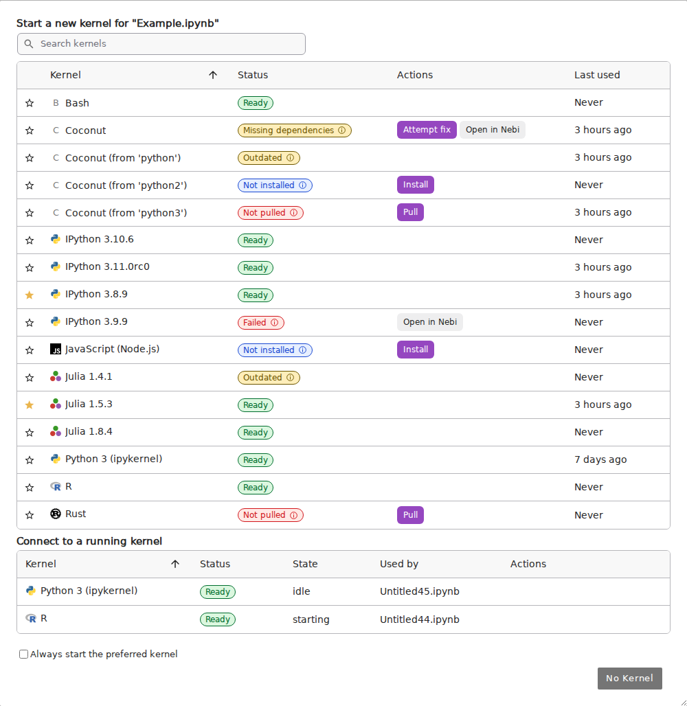Open info icon on Coconut (from 'python2') Not installed

tap(303, 185)
